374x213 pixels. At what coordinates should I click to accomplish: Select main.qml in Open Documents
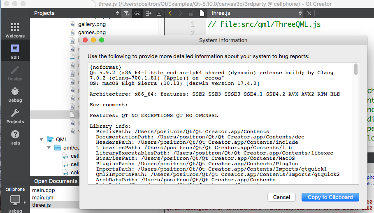coord(44,197)
